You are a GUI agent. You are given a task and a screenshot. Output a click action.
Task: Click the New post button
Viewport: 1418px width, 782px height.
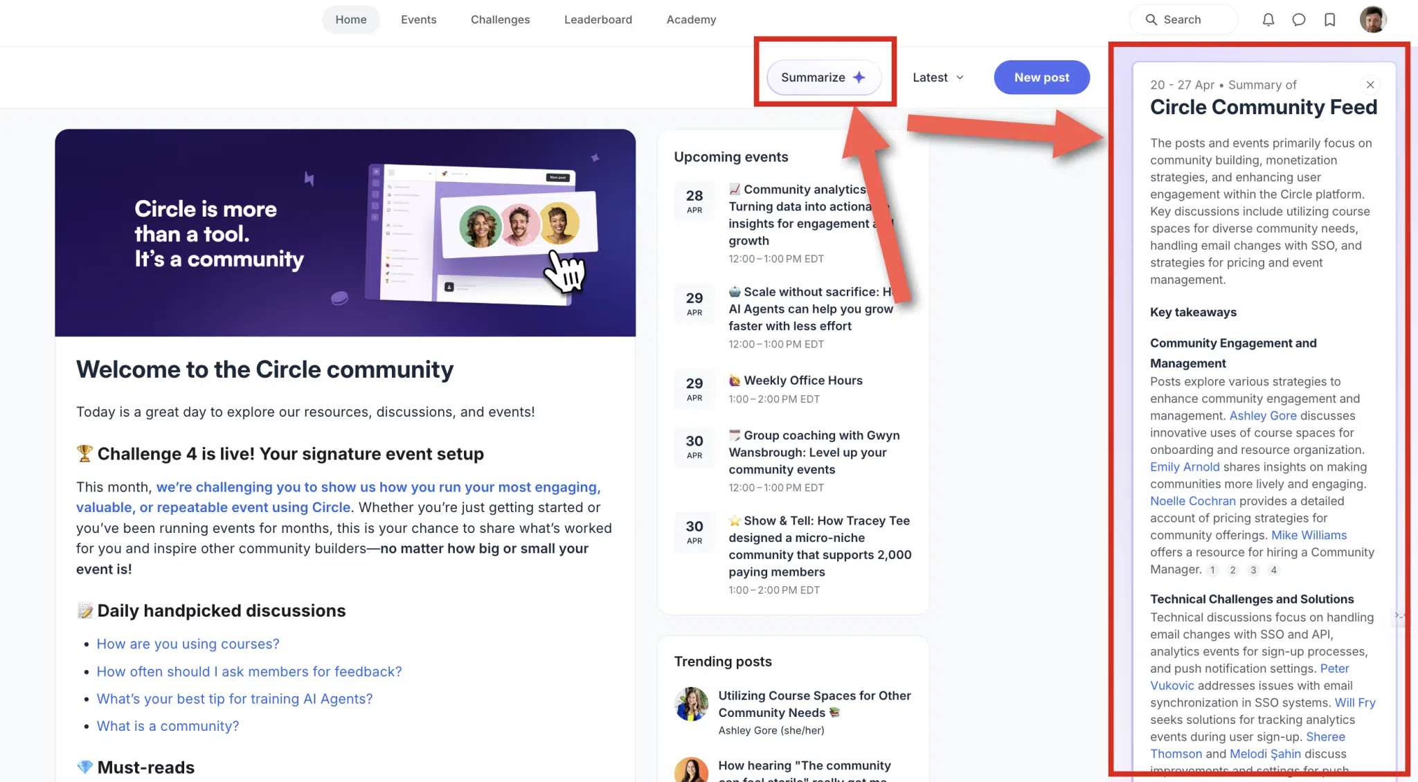click(x=1041, y=78)
